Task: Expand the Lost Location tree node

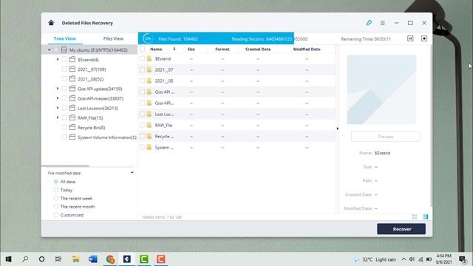Action: pos(58,108)
